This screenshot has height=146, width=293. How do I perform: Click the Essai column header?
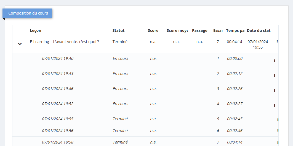[218, 30]
